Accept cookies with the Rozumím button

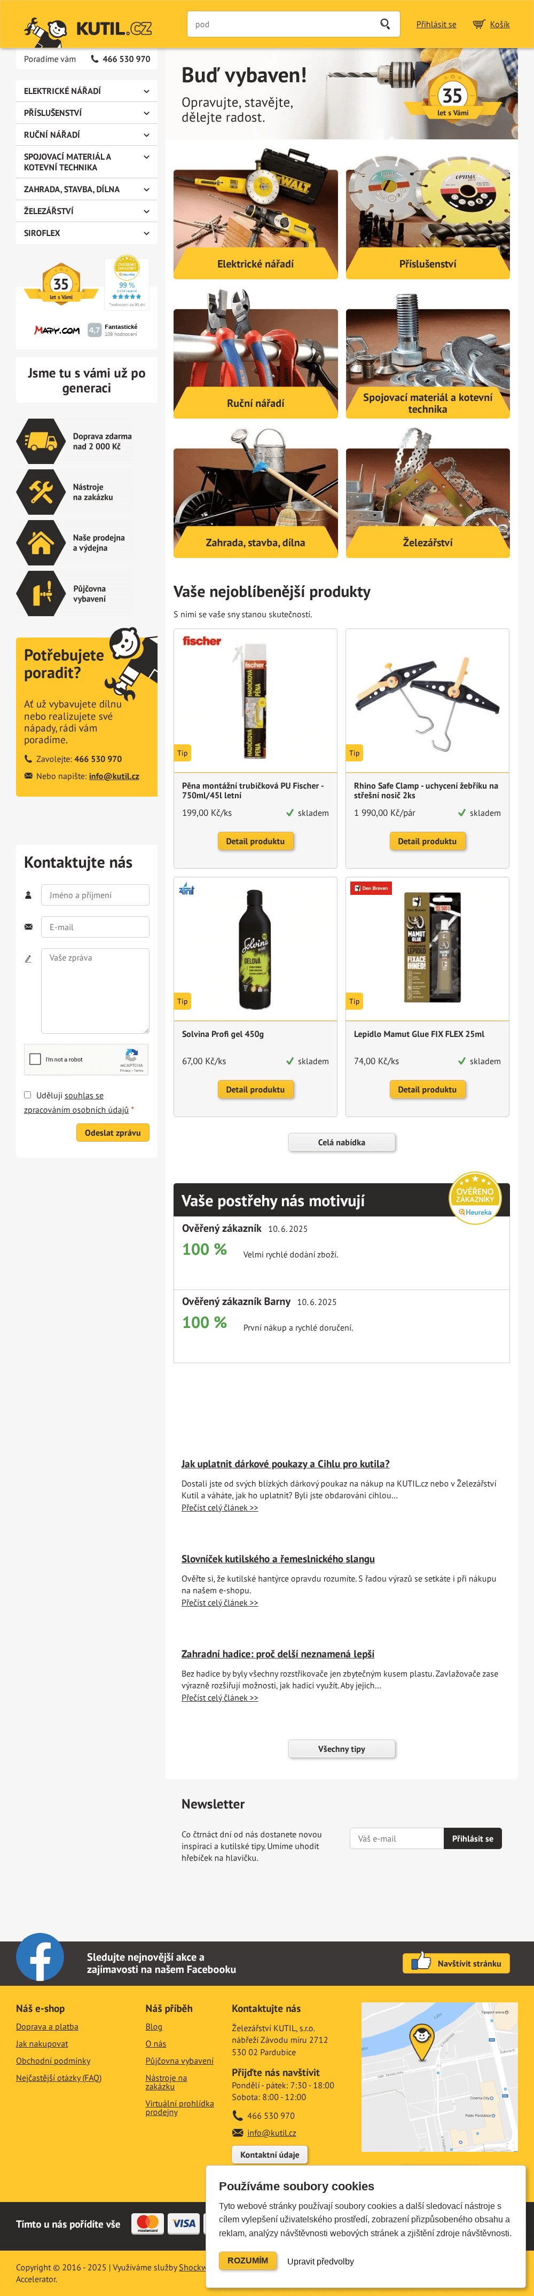(x=247, y=2260)
